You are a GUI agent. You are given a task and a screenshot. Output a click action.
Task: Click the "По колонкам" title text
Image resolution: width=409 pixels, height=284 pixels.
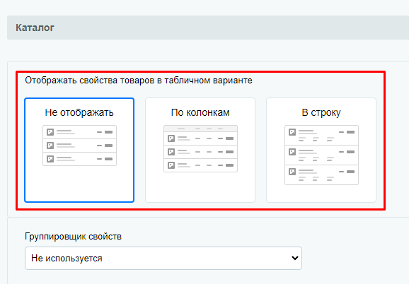[200, 112]
